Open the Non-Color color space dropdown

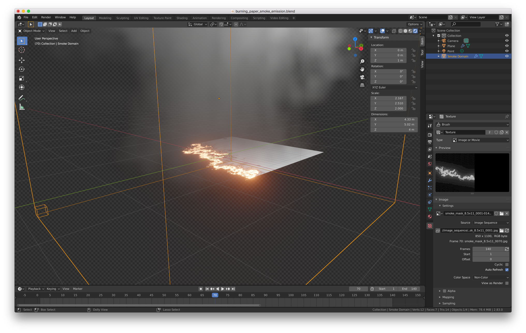coord(491,277)
